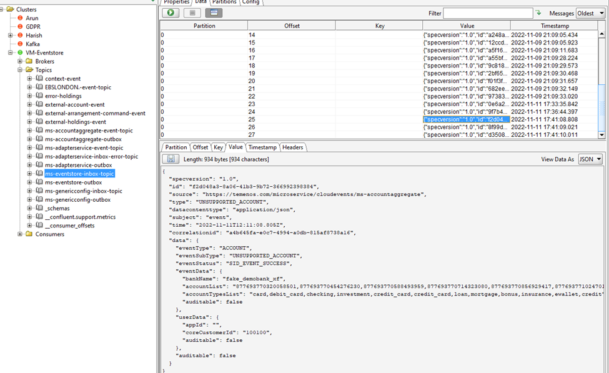The width and height of the screenshot is (609, 373).
Task: Apply the filter with the green arrow icon
Action: 538,13
